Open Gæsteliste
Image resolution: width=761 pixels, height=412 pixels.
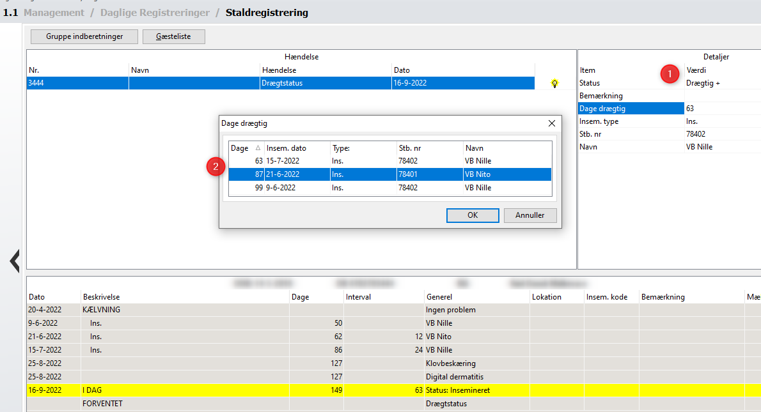pos(173,36)
